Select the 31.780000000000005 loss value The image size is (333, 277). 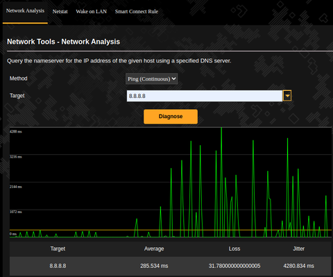click(234, 266)
